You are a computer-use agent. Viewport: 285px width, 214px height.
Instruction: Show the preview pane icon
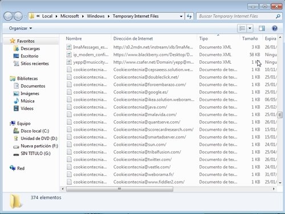click(262, 28)
